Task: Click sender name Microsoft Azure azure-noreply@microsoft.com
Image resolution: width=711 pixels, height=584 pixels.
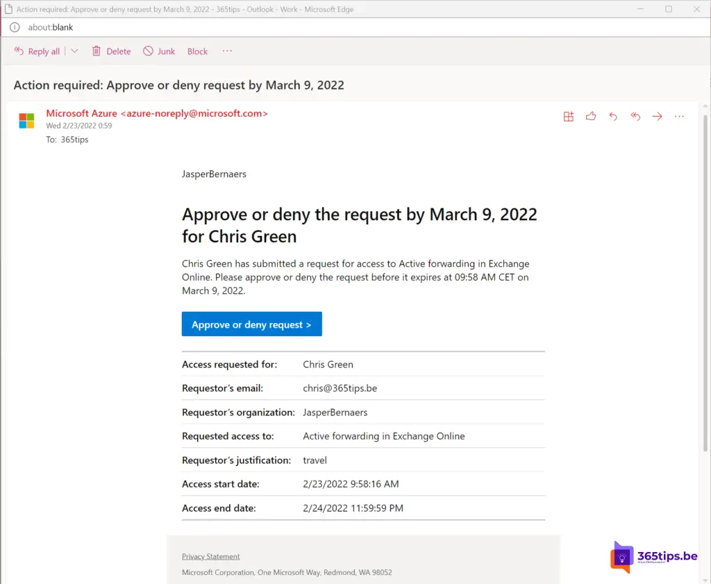Action: (157, 113)
